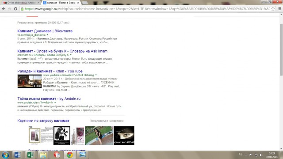Image resolution: width=283 pixels, height=159 pixels.
Task: Close the 'Отчет ополченца' tab
Action: point(38,3)
